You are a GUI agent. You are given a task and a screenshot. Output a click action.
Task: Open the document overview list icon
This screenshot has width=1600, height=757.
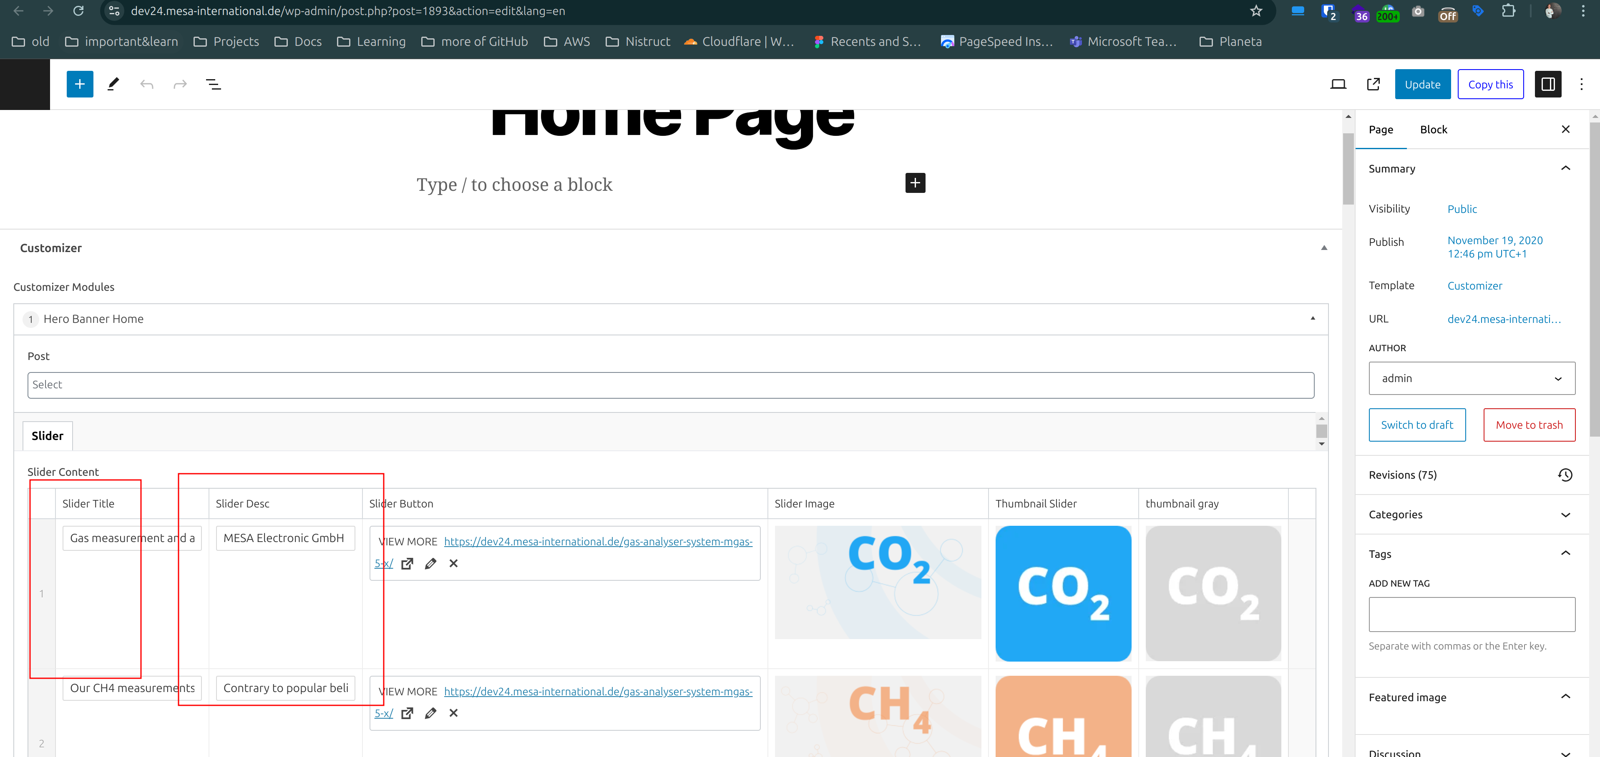(213, 85)
